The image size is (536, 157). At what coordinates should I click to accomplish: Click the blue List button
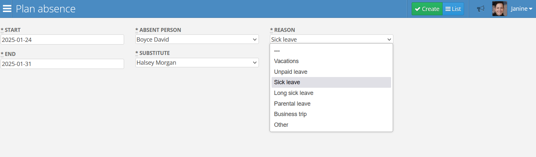[453, 9]
